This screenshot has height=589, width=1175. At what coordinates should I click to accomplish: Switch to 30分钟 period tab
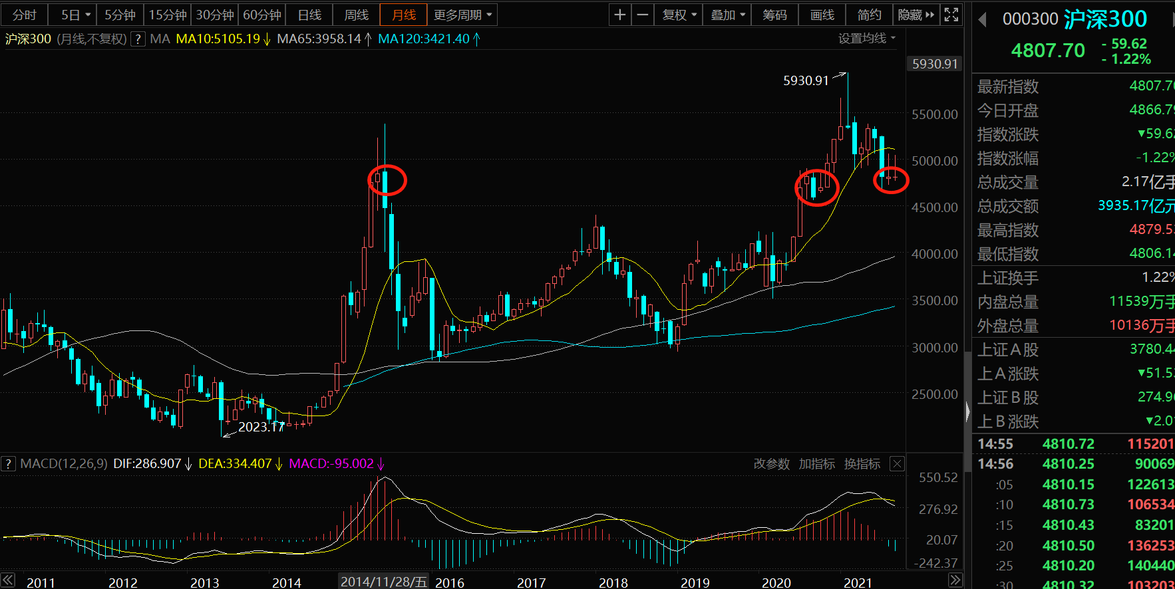pyautogui.click(x=215, y=15)
